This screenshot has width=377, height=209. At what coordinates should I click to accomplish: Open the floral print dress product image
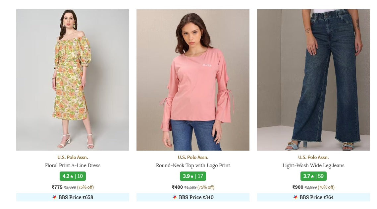pyautogui.click(x=73, y=80)
